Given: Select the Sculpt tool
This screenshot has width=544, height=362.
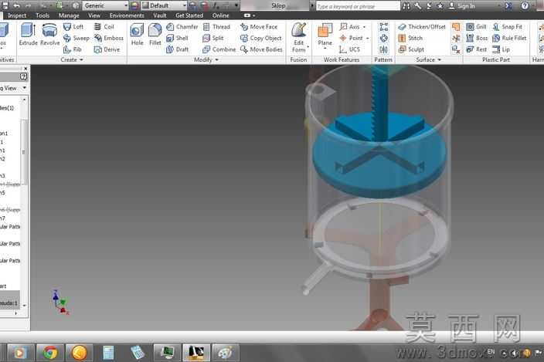Looking at the screenshot, I should (x=411, y=49).
